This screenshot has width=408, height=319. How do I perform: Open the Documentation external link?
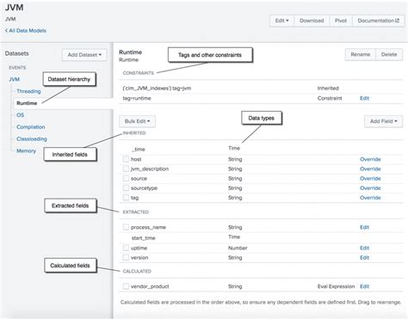click(378, 21)
